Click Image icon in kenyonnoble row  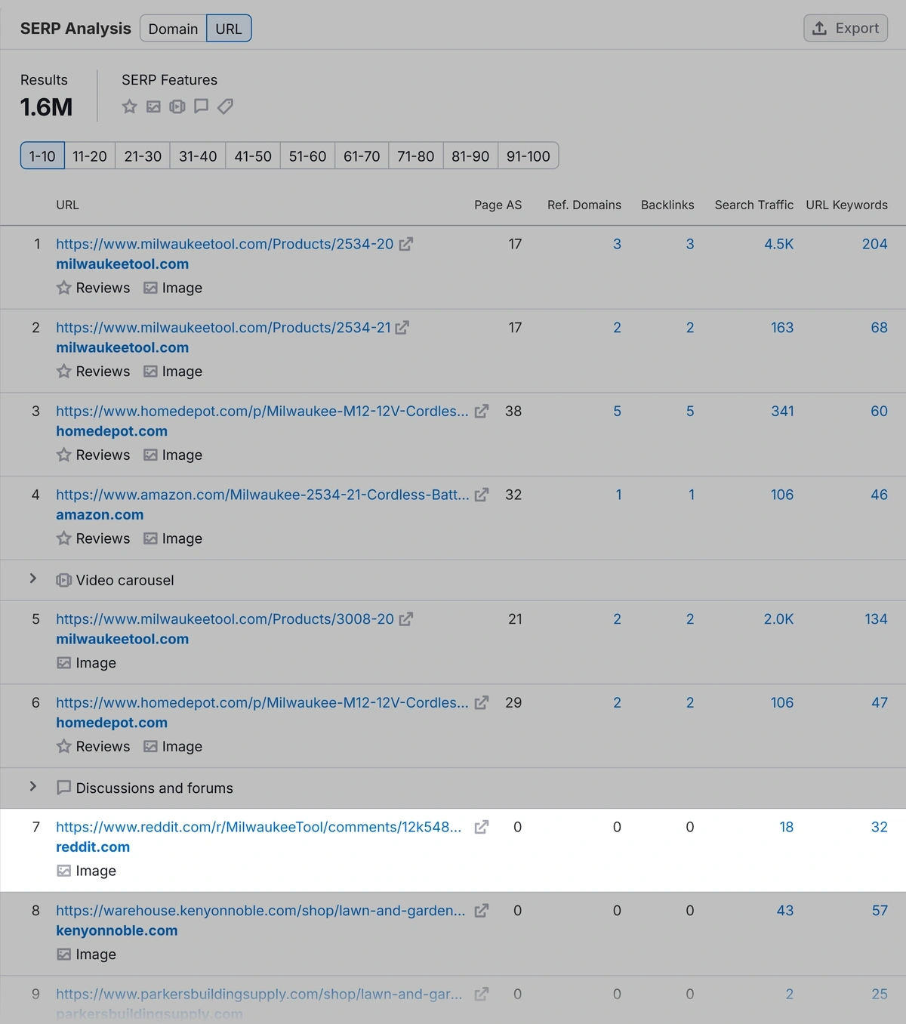[x=64, y=955]
